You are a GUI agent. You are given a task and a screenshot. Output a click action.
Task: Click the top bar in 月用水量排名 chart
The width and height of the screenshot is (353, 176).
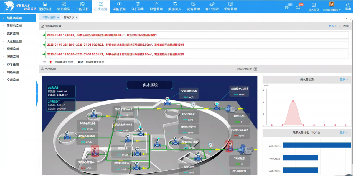tap(317, 145)
